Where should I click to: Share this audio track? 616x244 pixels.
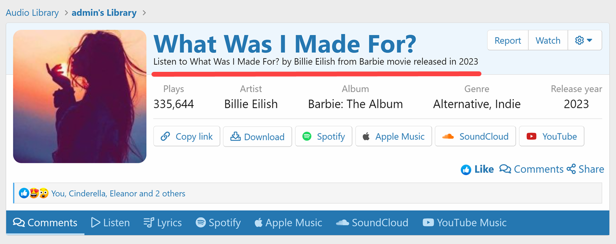(x=585, y=169)
